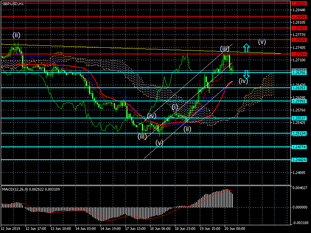Screen dimensions: 311x233
Task: Click the 19 Jun 15:00 time label
Action: (210, 228)
